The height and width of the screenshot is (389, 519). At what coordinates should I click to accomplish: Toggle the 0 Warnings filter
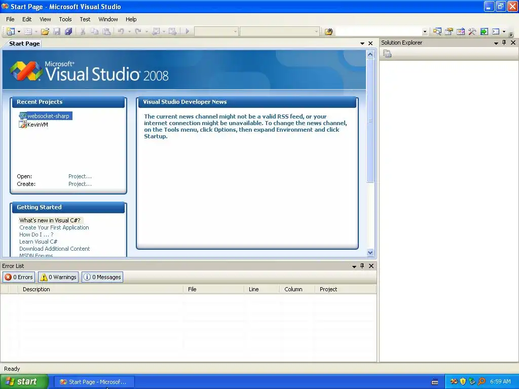(x=58, y=277)
